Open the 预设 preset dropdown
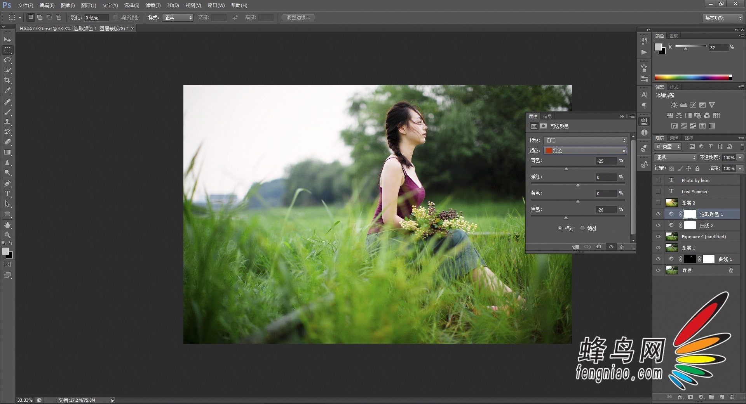The height and width of the screenshot is (404, 746). (x=585, y=140)
